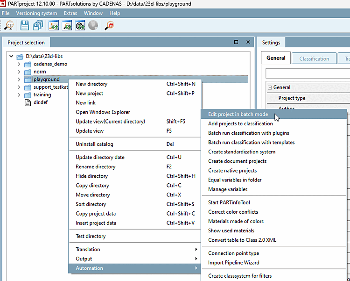Click the grey globe toolbar icon

(93, 25)
